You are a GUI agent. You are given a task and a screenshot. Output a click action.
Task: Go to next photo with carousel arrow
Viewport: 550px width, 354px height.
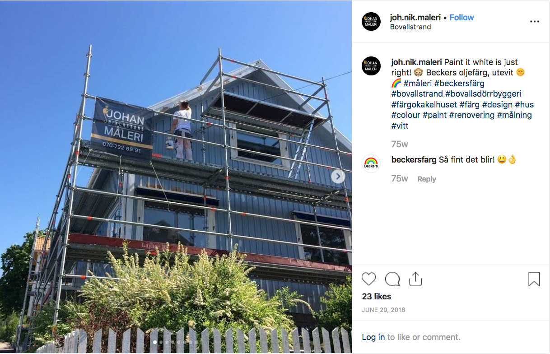pyautogui.click(x=338, y=176)
